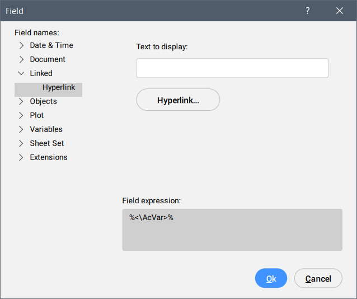Open the Hyperlink... dialog button
The height and width of the screenshot is (299, 357).
[178, 100]
